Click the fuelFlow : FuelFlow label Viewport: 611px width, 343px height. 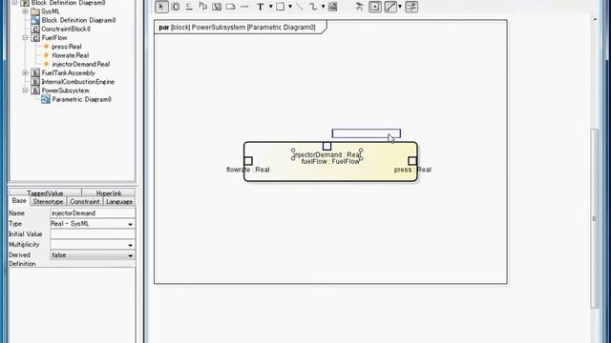coord(330,161)
